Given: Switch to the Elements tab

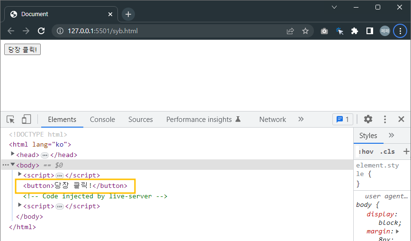Looking at the screenshot, I should (x=62, y=120).
